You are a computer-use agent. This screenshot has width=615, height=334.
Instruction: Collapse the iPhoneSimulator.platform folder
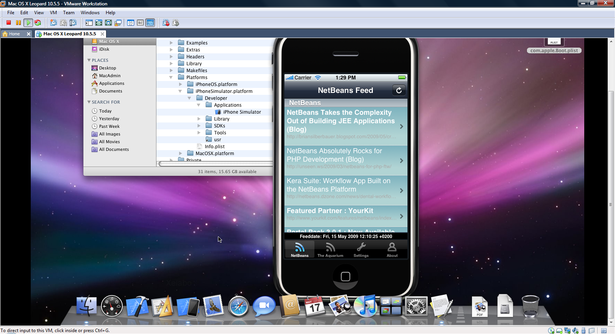[x=180, y=91]
